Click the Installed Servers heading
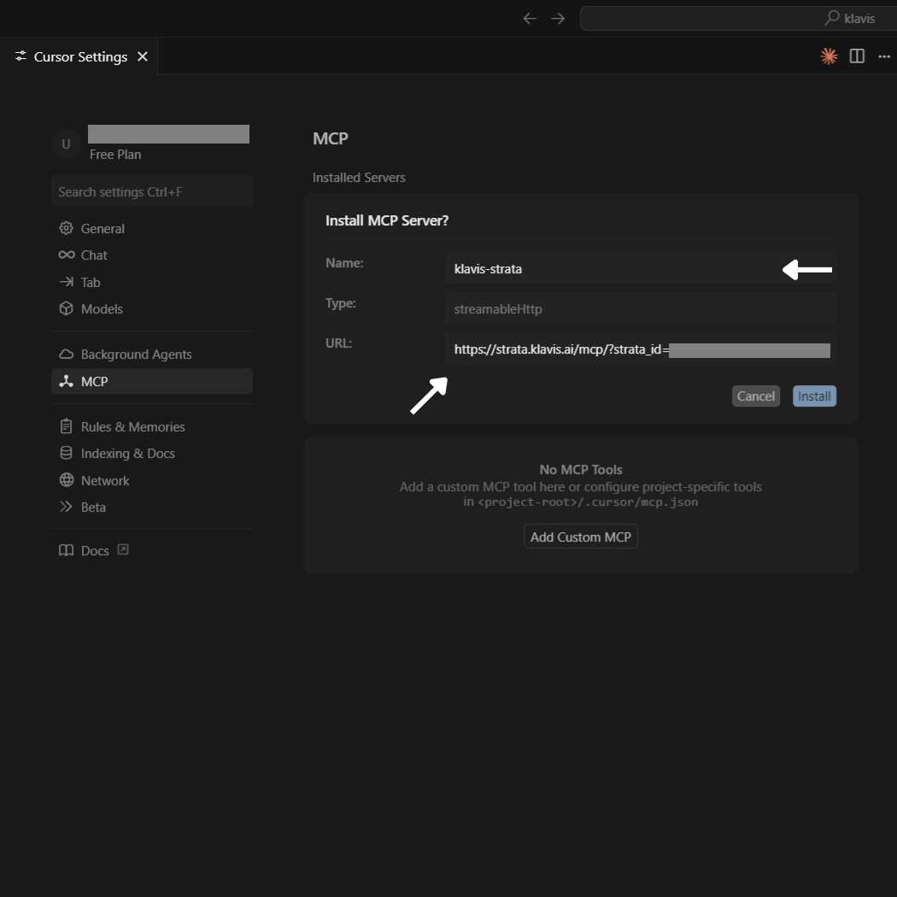The height and width of the screenshot is (897, 897). [x=359, y=178]
